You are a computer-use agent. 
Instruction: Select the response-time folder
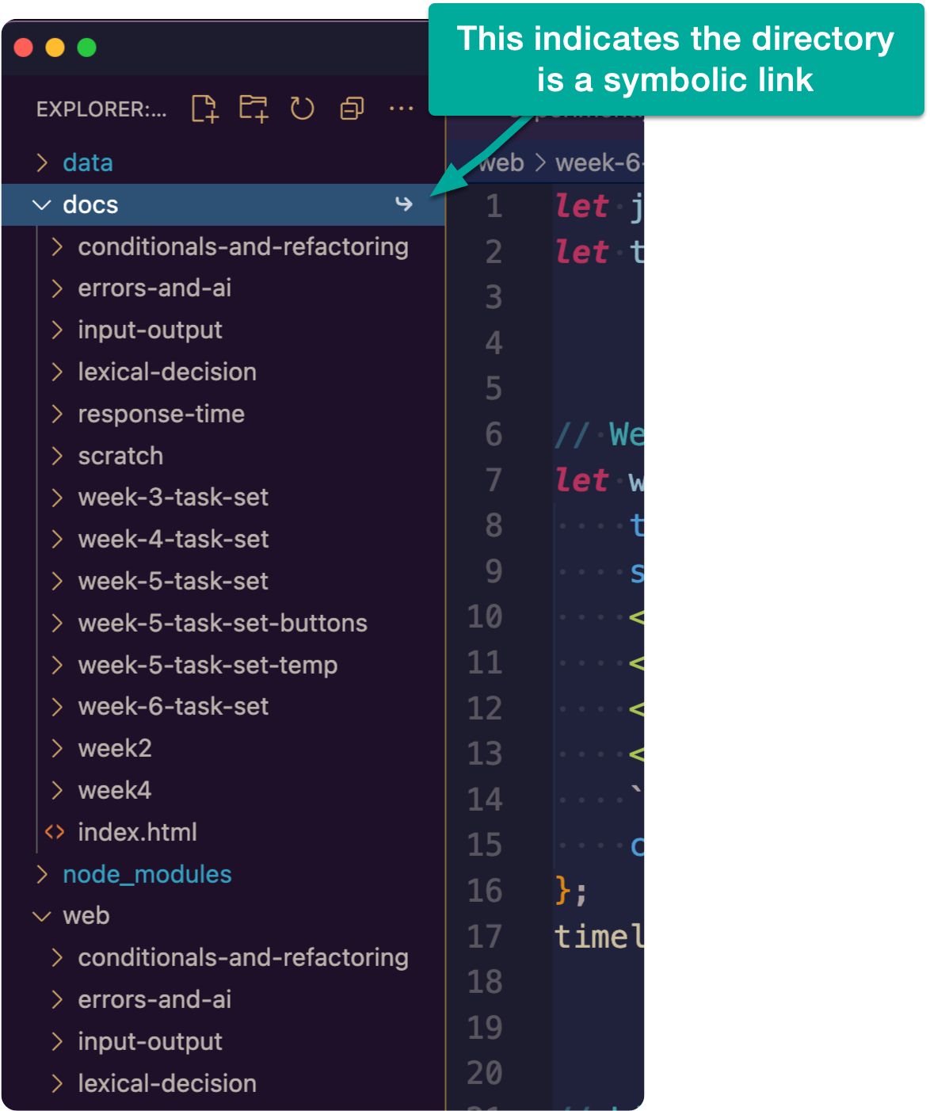point(161,414)
